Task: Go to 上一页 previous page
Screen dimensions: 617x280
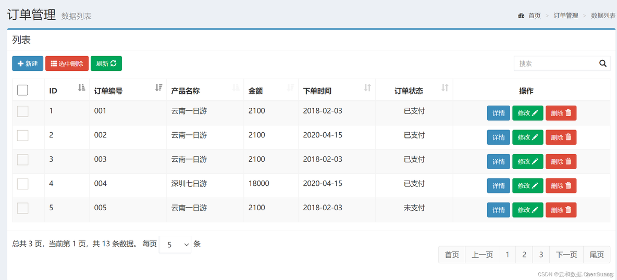Action: (x=482, y=255)
